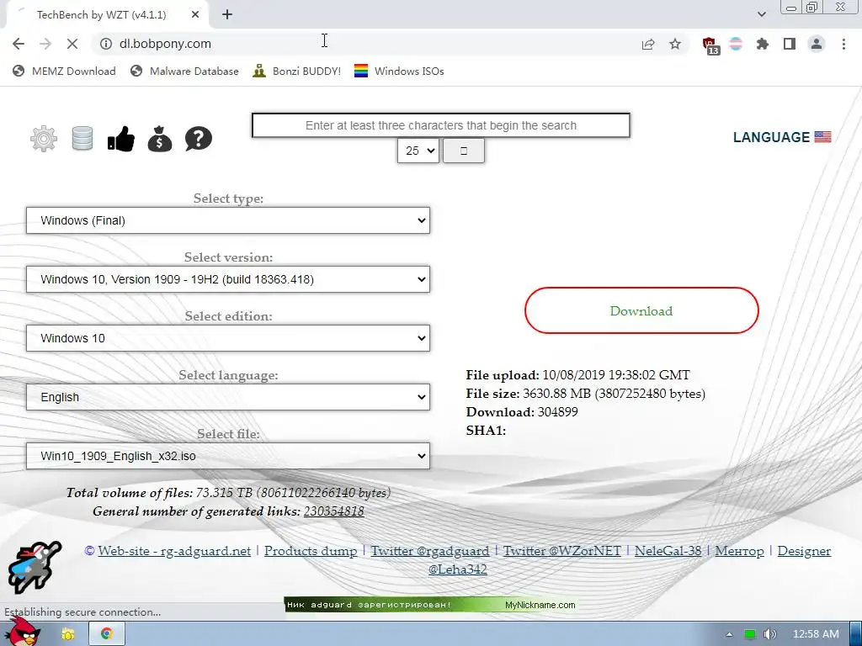Open Twitter @WZorNET link
Image resolution: width=862 pixels, height=646 pixels.
(x=561, y=551)
